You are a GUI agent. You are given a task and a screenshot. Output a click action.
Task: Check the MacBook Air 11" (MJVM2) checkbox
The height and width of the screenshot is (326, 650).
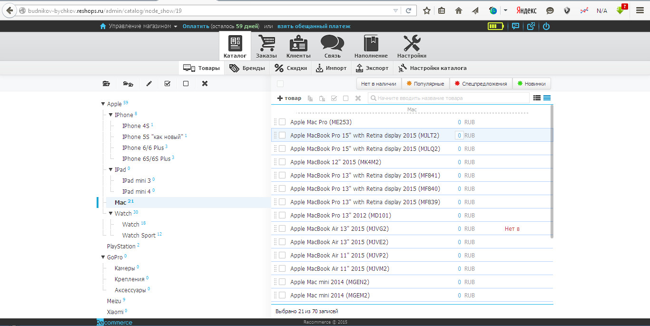(282, 269)
